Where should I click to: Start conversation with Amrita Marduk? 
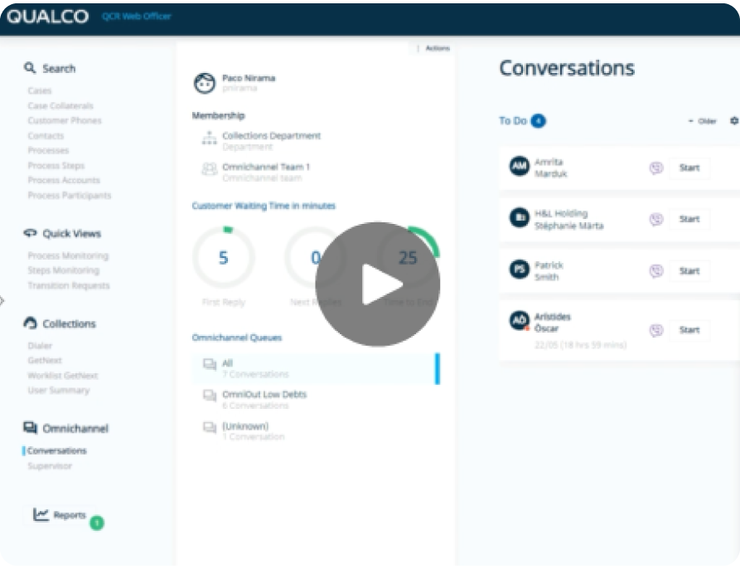pyautogui.click(x=689, y=168)
